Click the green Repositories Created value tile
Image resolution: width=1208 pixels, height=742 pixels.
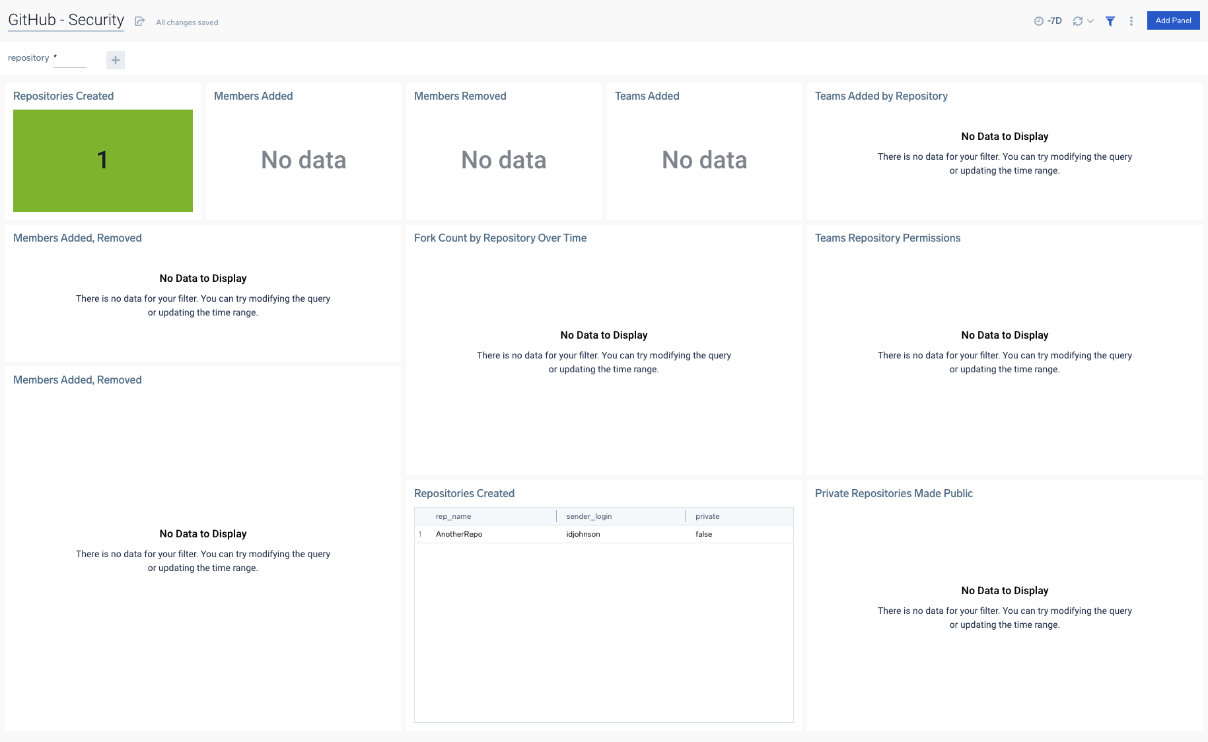pyautogui.click(x=103, y=160)
